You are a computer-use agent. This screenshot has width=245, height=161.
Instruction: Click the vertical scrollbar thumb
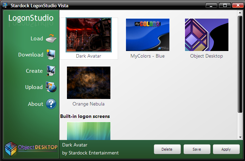240,64
